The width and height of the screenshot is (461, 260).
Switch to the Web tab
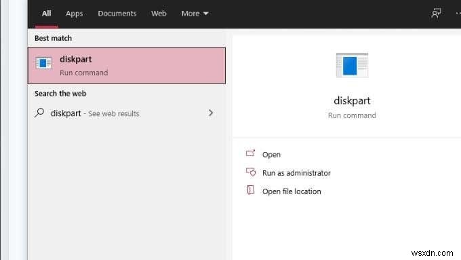tap(159, 14)
